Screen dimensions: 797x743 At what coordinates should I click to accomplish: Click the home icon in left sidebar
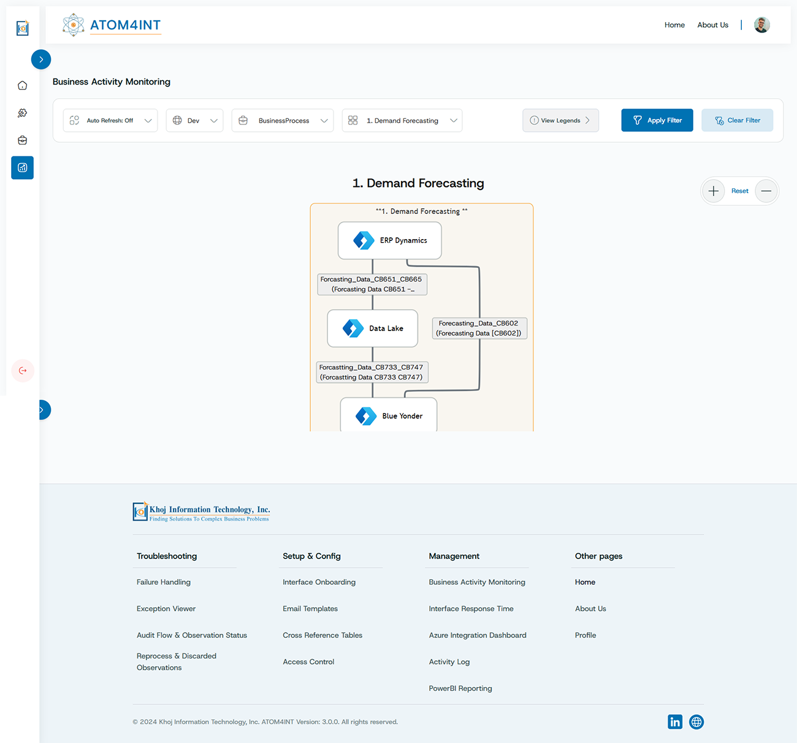point(23,86)
